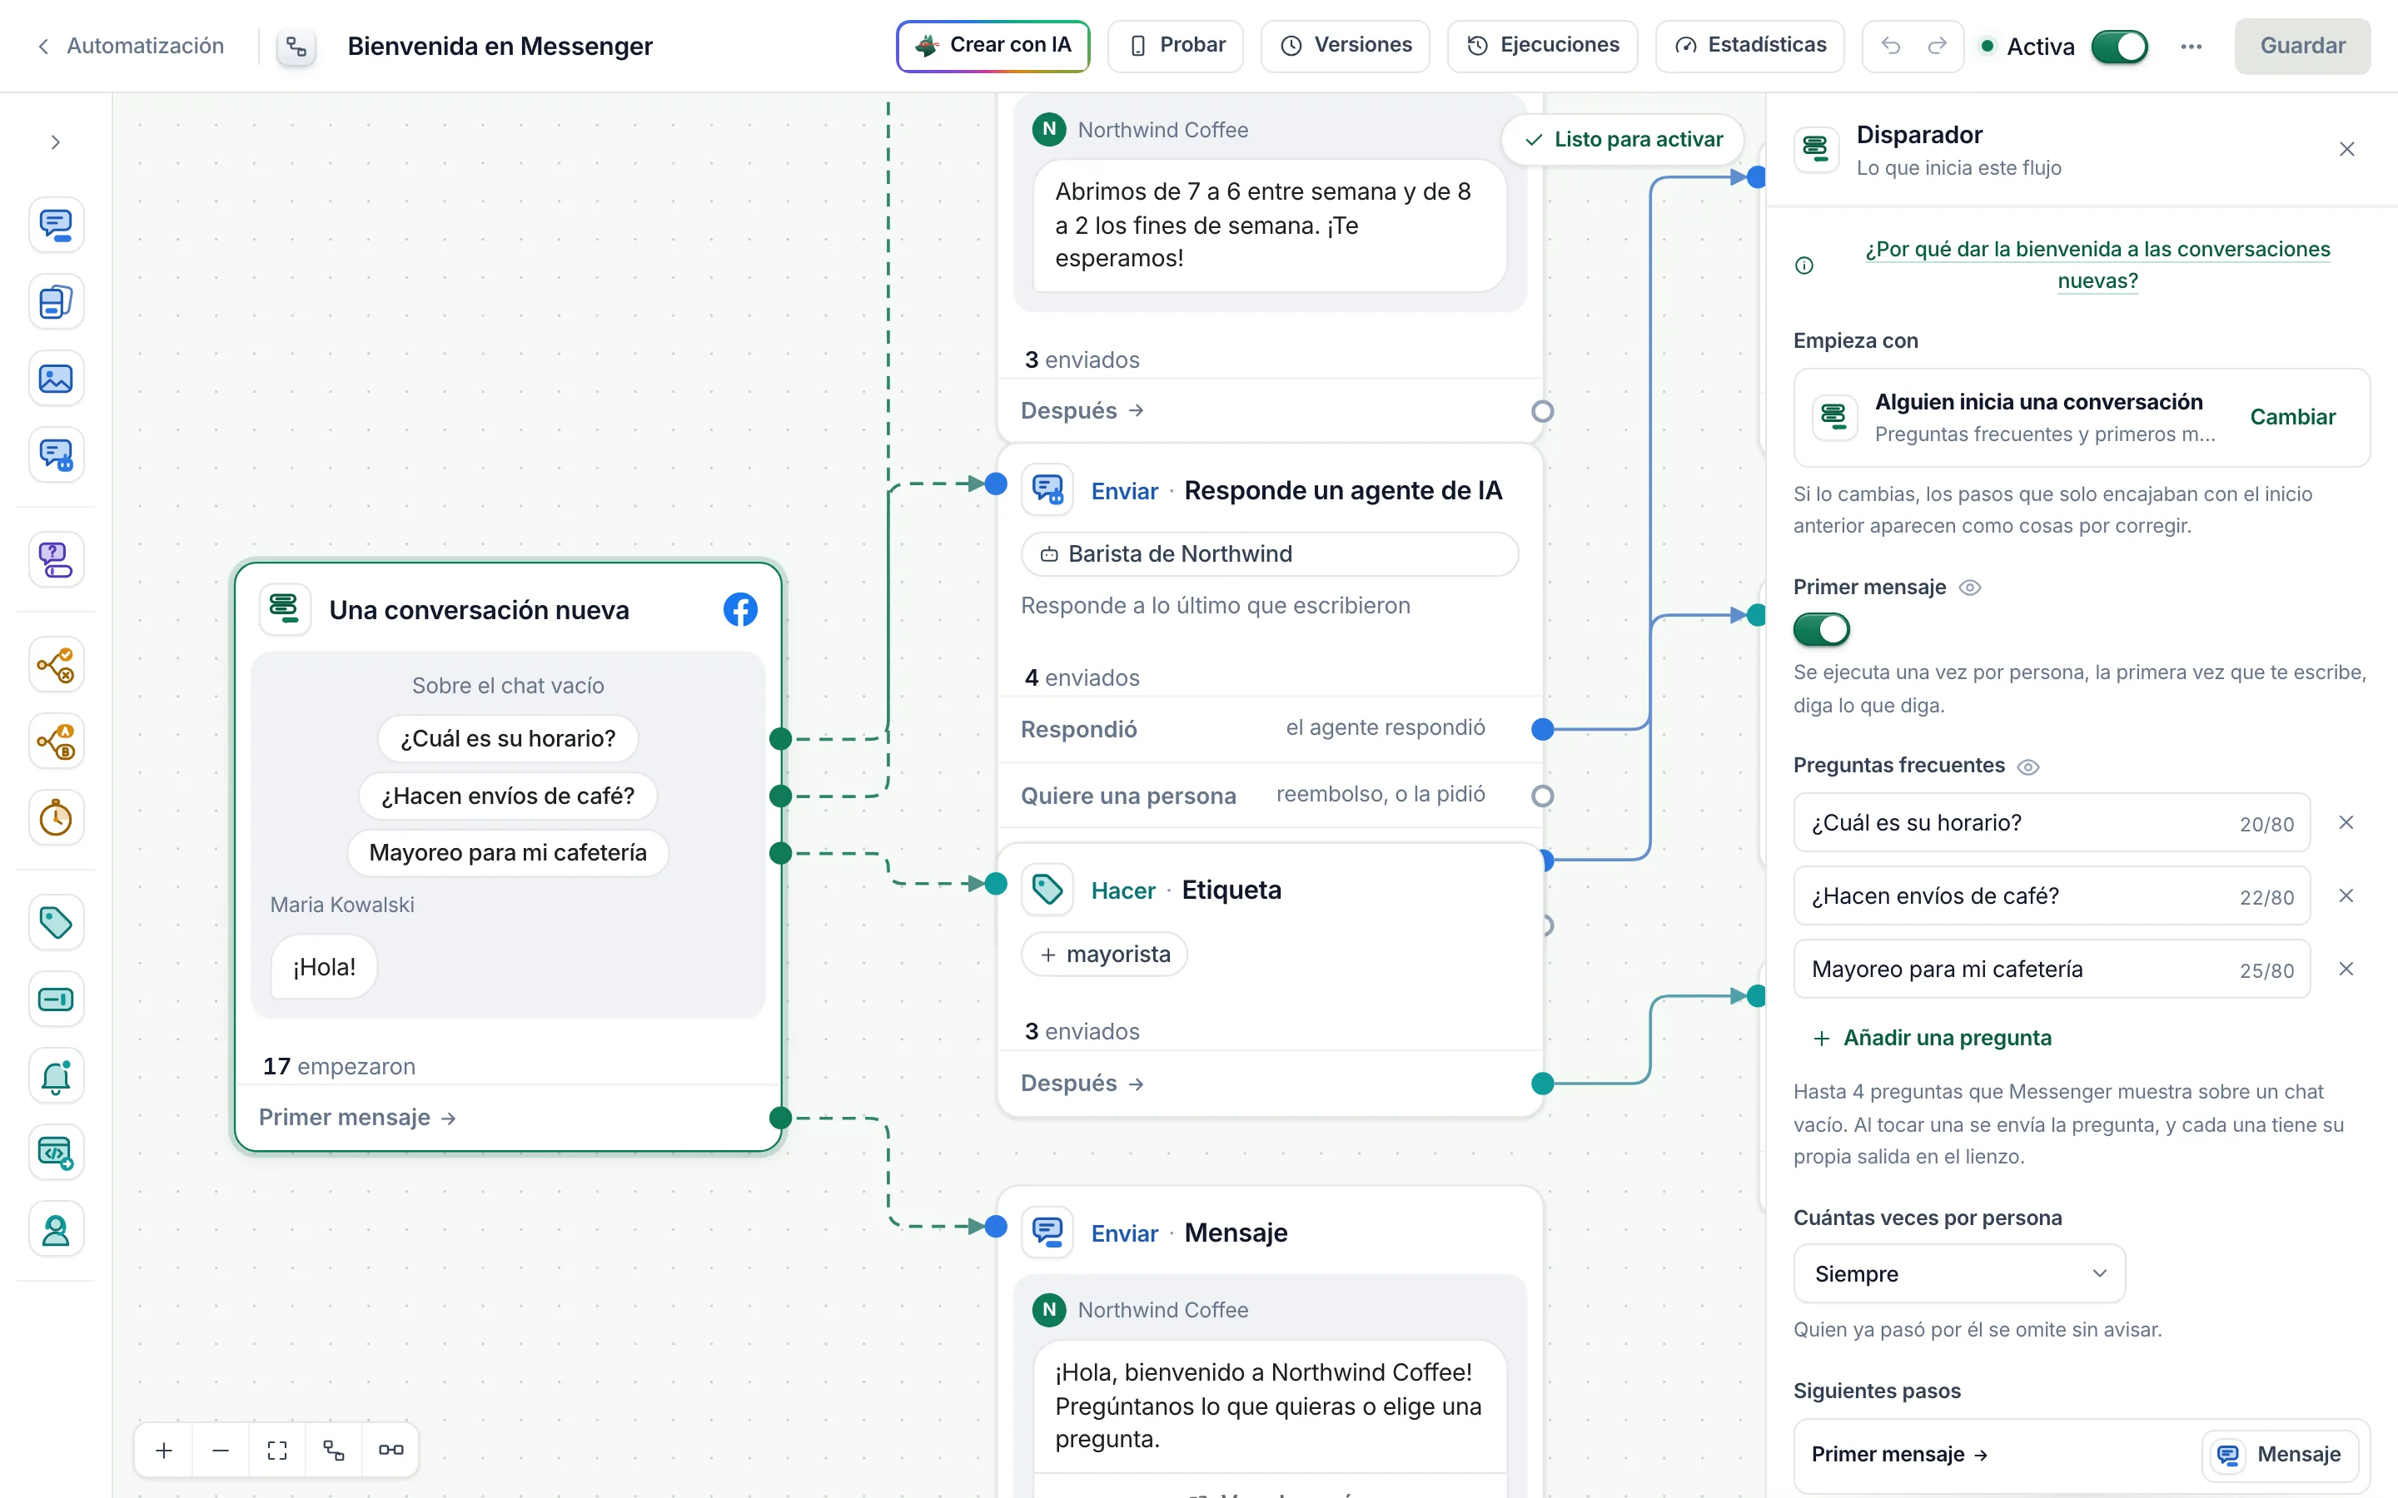Viewport: 2398px width, 1498px height.
Task: Edit the ¿Hacen envíos de café? question field
Action: [x=2051, y=895]
